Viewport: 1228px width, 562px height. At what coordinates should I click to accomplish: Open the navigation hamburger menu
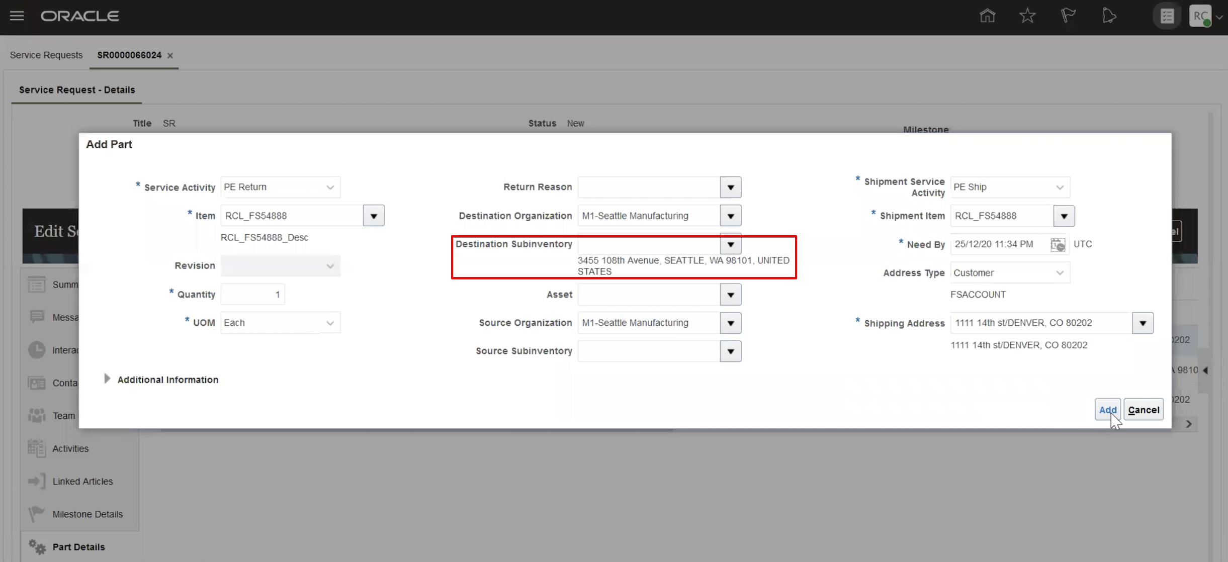pyautogui.click(x=17, y=16)
